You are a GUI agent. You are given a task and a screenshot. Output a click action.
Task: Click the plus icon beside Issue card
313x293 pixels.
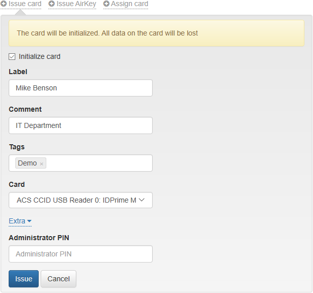4,4
